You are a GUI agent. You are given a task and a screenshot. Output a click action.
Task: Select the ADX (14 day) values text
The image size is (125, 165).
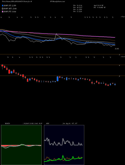click(70, 123)
